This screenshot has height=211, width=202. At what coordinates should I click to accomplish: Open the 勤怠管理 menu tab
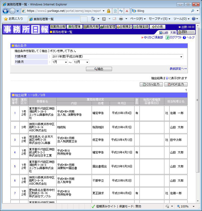(x=108, y=27)
